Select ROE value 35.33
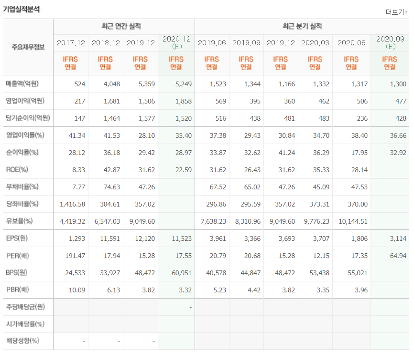Image resolution: width=414 pixels, height=352 pixels. (x=321, y=170)
